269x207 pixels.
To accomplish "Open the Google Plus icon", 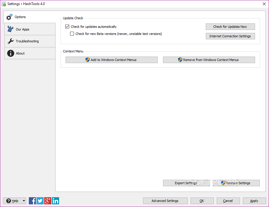I will tap(48, 201).
